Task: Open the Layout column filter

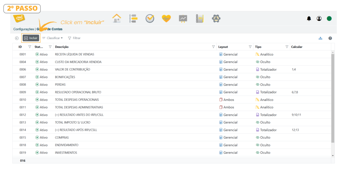Action: pyautogui.click(x=250, y=47)
